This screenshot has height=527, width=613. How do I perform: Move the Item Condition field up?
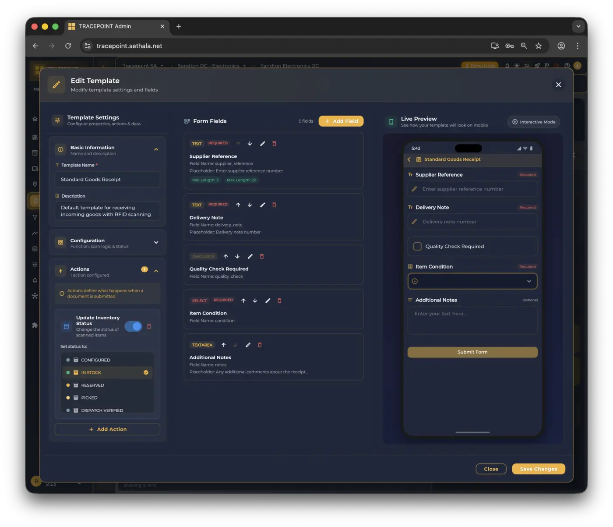coord(244,301)
